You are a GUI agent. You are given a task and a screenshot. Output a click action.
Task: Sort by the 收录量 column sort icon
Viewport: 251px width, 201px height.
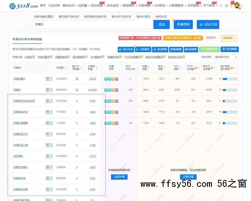tap(65, 68)
